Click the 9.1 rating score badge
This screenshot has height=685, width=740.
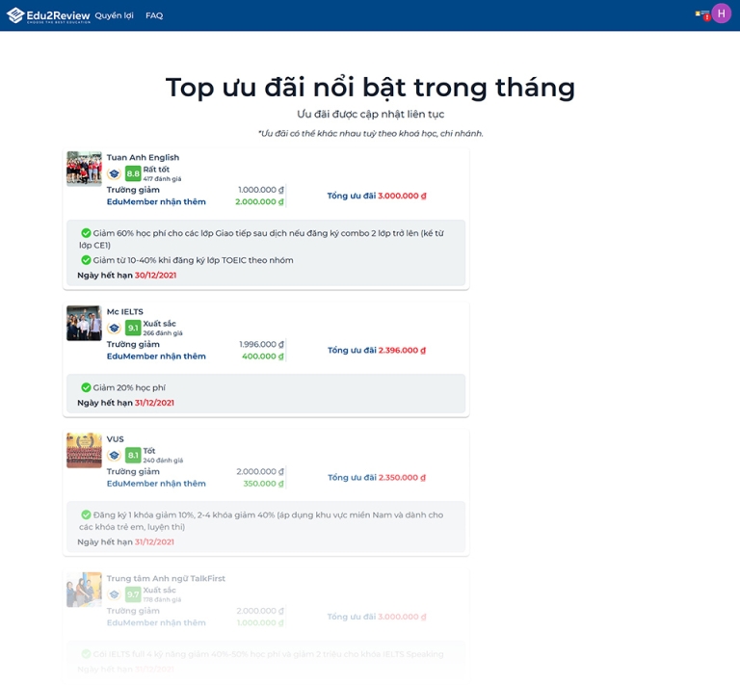coord(133,328)
